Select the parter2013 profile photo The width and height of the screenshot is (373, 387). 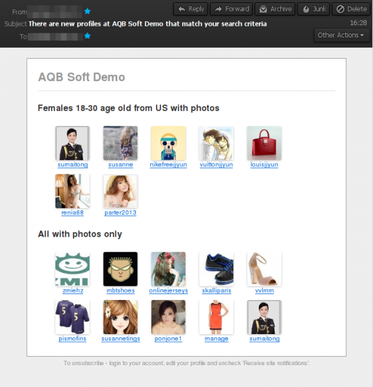(x=120, y=192)
